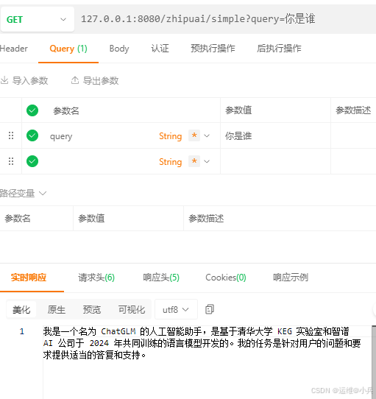Screen dimensions: 376x399
Task: Open the Cookies(0) tab
Action: pos(226,278)
